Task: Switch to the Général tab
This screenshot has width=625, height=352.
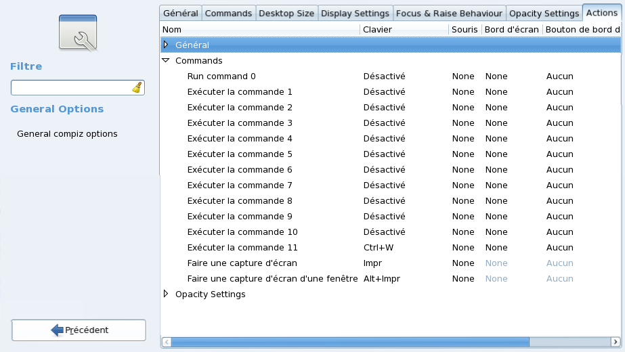Action: point(180,13)
